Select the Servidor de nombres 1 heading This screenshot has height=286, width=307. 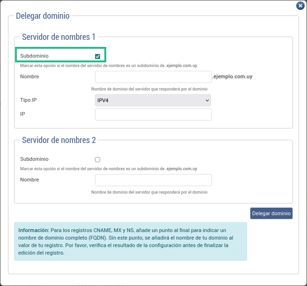tap(58, 37)
